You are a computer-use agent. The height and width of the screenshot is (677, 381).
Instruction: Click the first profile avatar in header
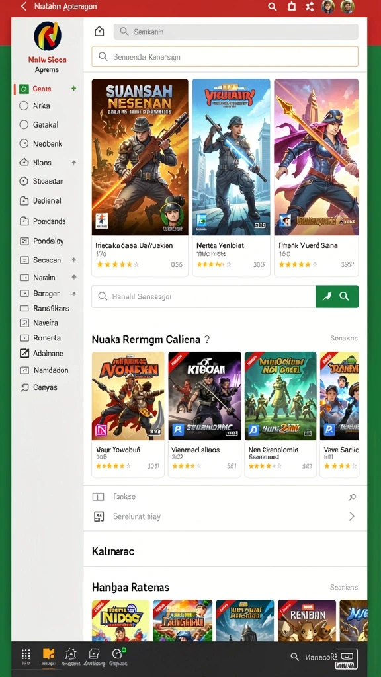click(328, 7)
